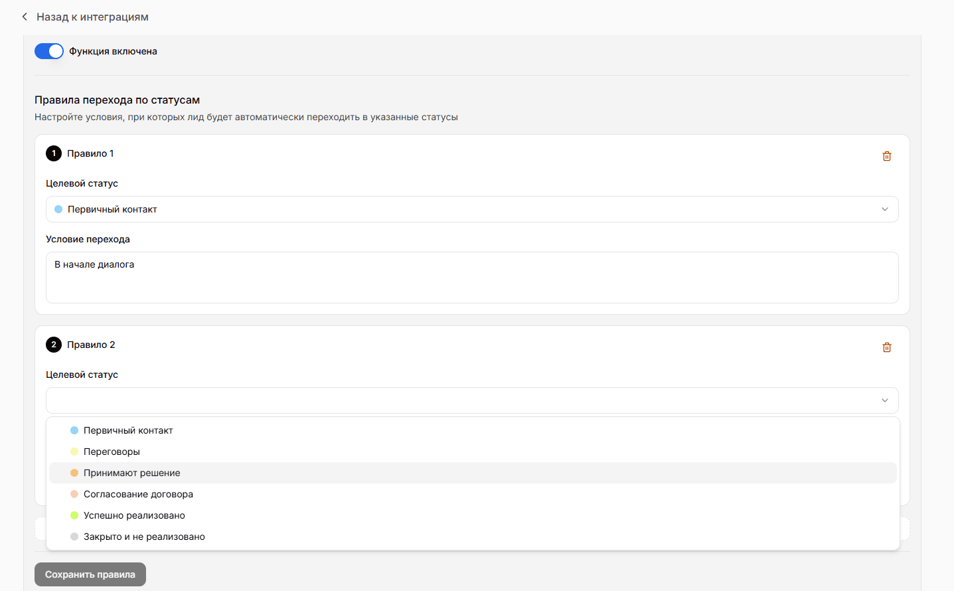954x591 pixels.
Task: Click the blue dot beside selected status
Action: pyautogui.click(x=58, y=209)
